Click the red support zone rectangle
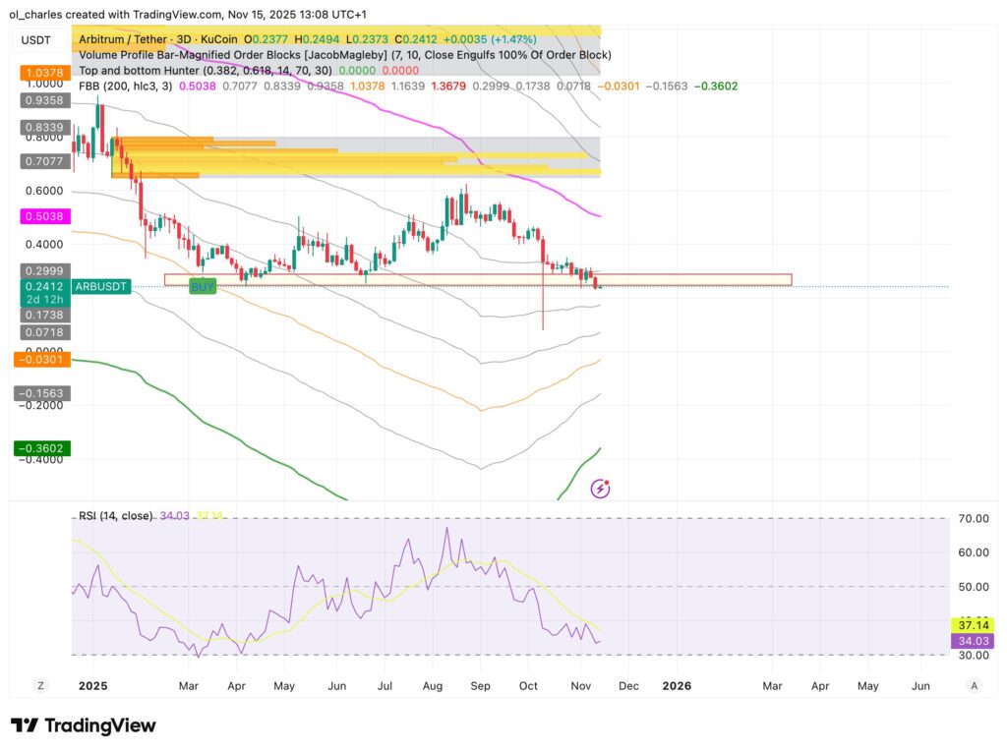 pyautogui.click(x=688, y=280)
